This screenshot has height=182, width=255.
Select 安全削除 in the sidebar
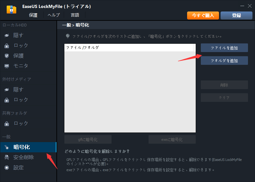click(x=28, y=157)
